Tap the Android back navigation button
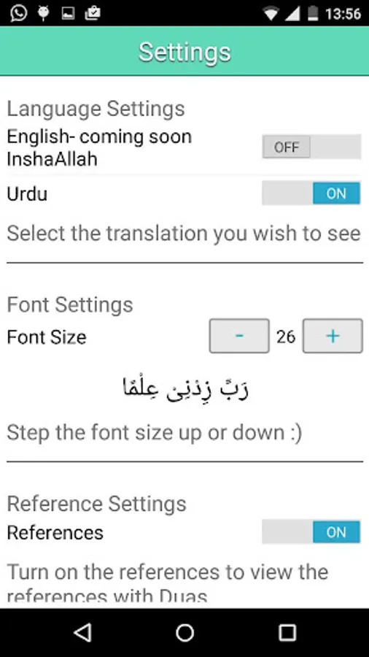This screenshot has height=657, width=369. coord(82,632)
